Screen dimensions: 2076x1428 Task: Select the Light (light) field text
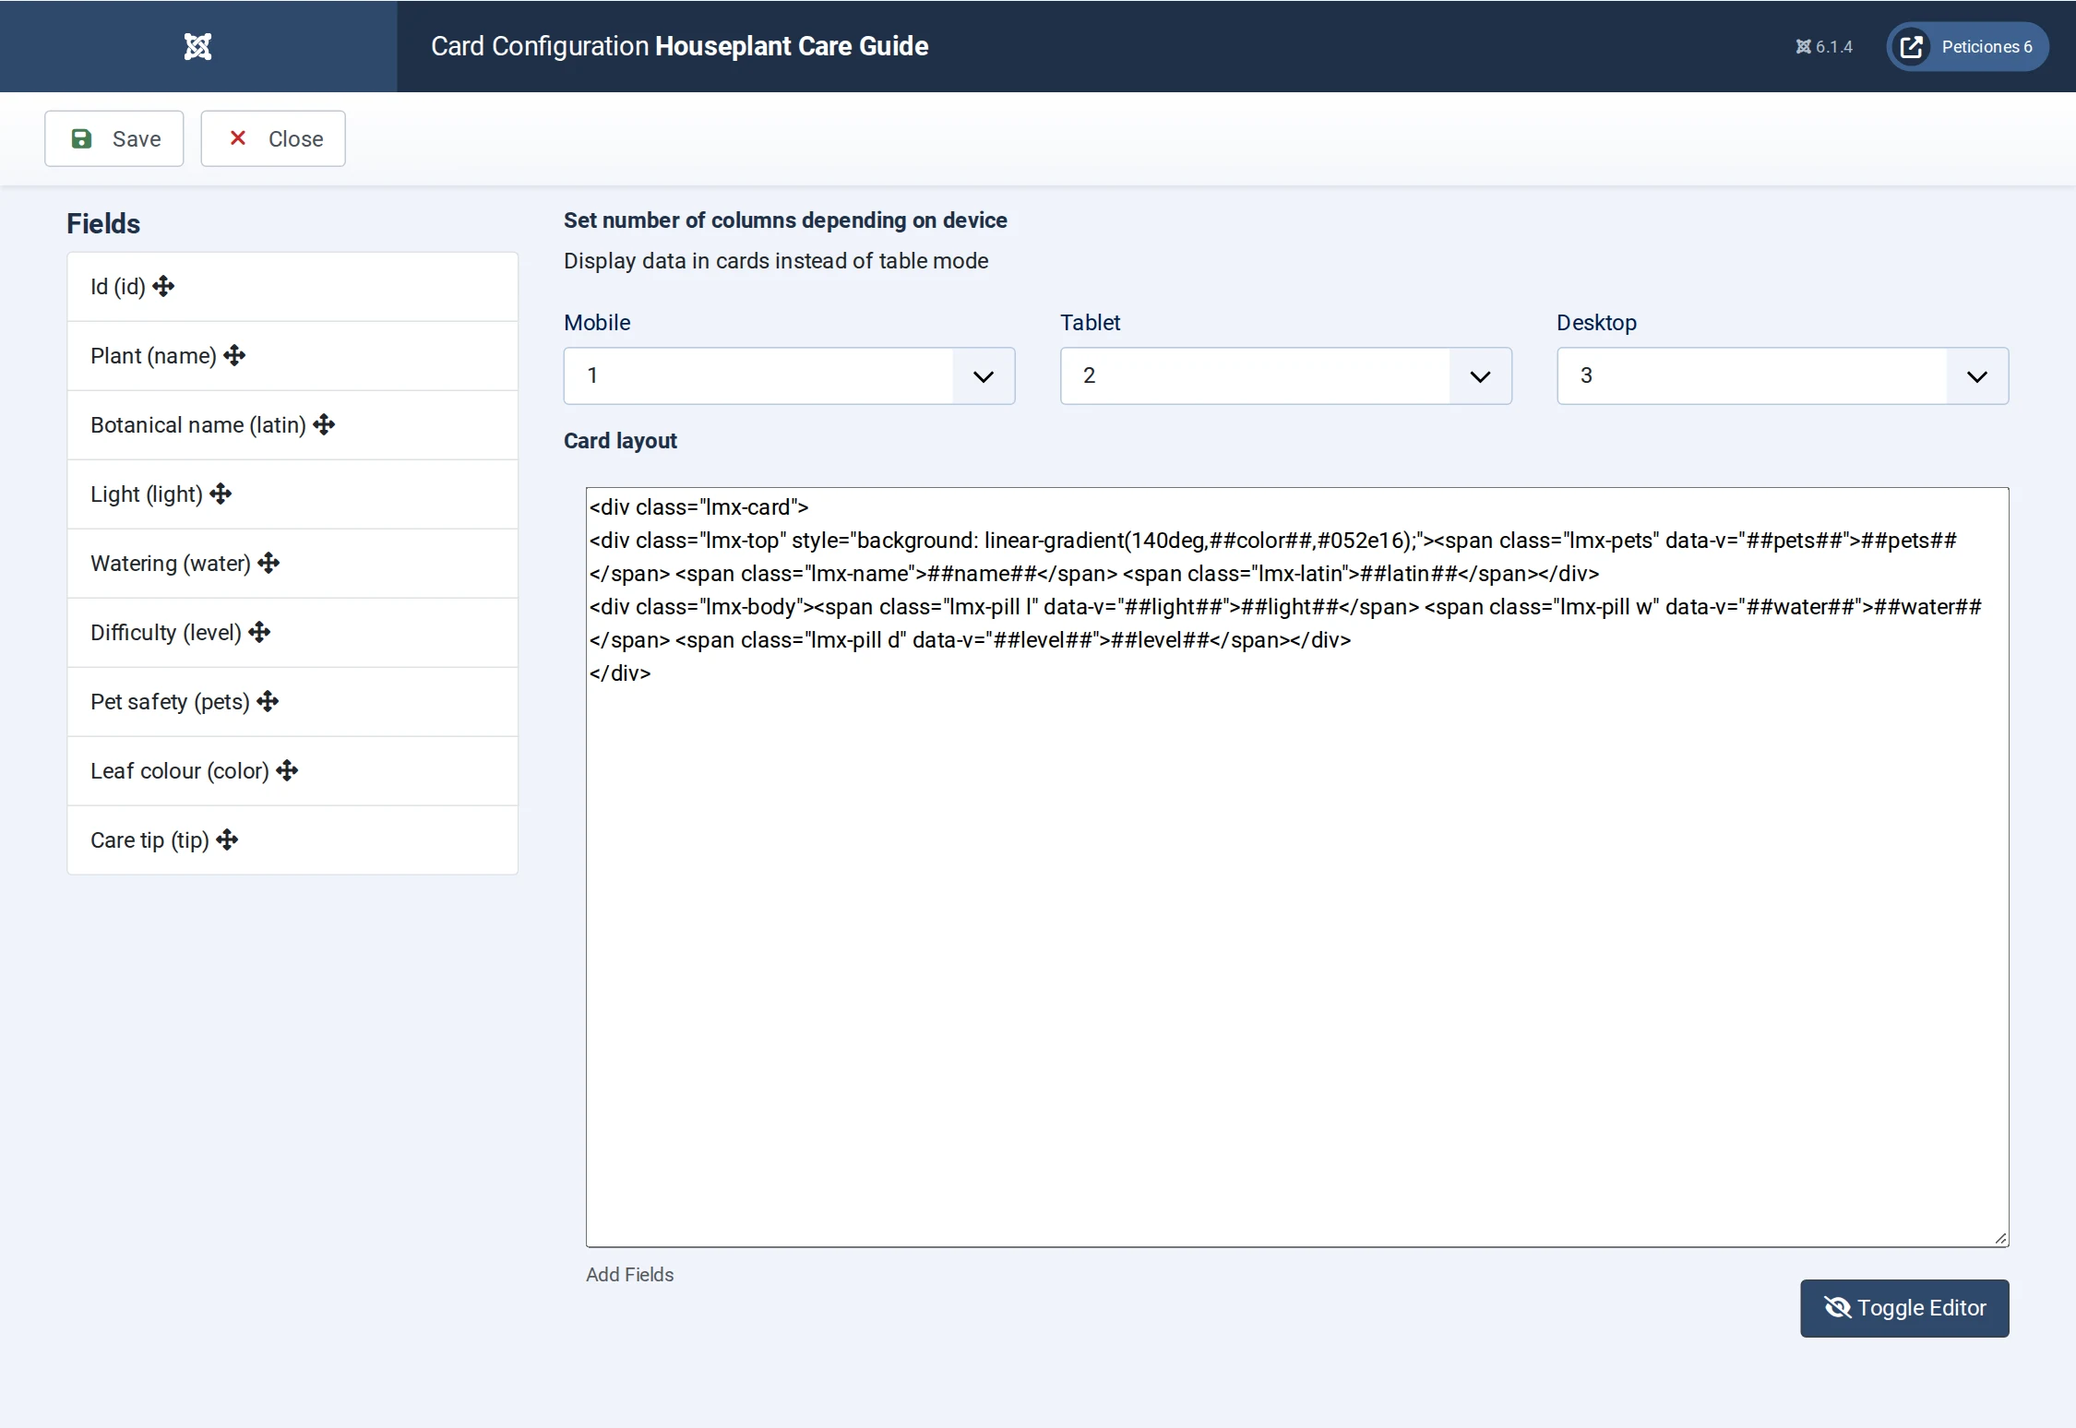coord(147,494)
